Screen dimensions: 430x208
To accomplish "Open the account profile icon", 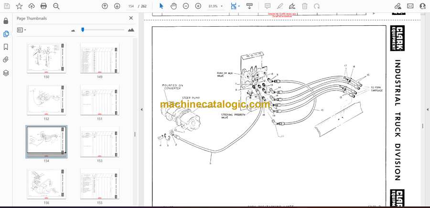I will pyautogui.click(x=423, y=6).
